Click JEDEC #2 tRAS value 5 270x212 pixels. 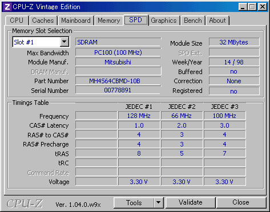point(182,153)
